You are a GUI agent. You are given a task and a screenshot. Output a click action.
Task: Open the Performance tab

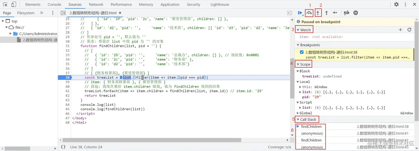(x=121, y=4)
